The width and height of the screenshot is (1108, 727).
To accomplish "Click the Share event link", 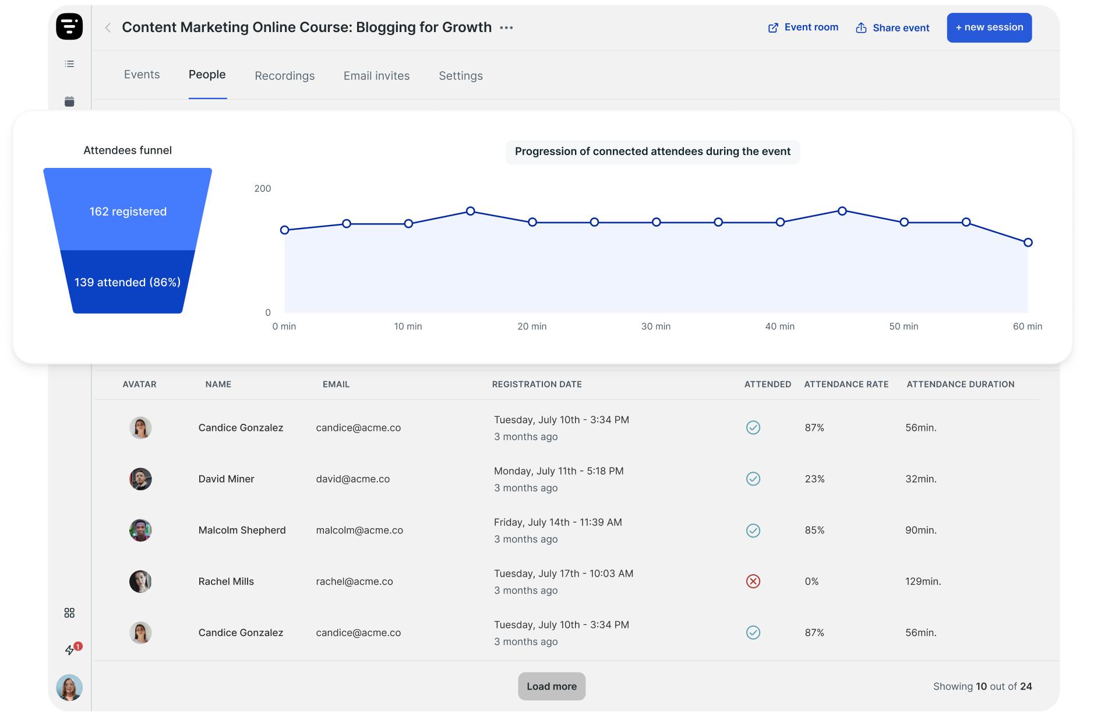I will [892, 28].
